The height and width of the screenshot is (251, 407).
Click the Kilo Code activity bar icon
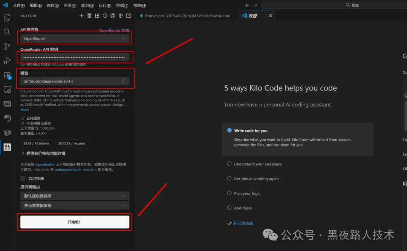7,147
